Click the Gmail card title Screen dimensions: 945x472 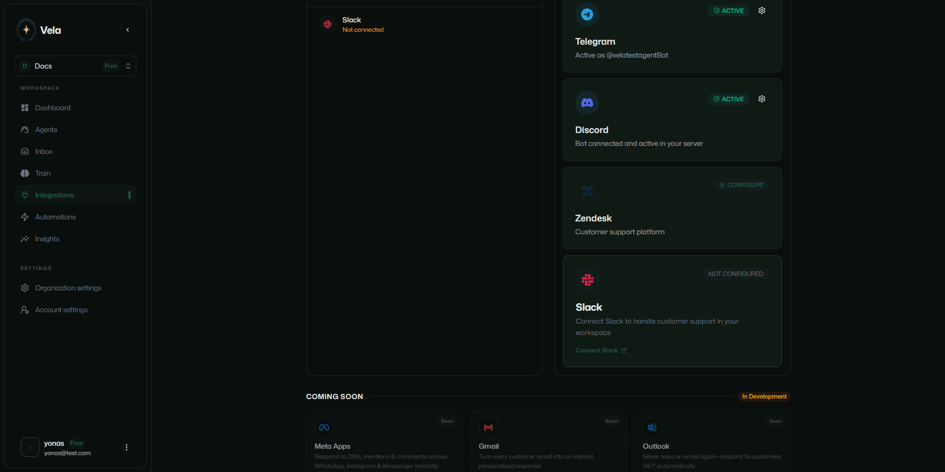[489, 446]
